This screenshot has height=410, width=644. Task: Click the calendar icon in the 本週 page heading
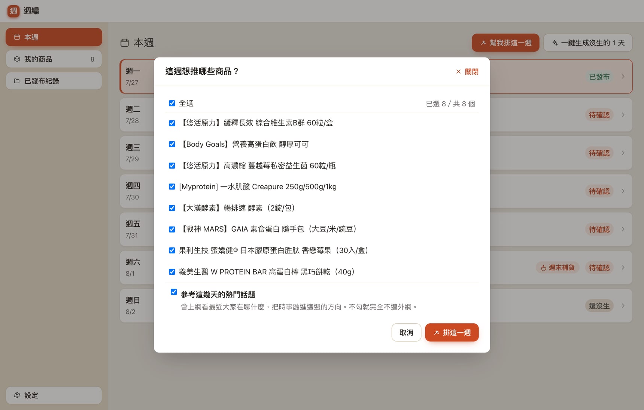pos(125,43)
